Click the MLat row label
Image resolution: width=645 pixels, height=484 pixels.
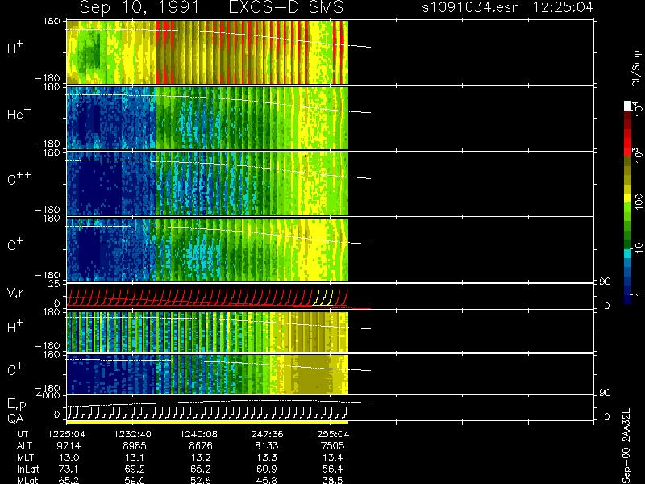click(28, 480)
